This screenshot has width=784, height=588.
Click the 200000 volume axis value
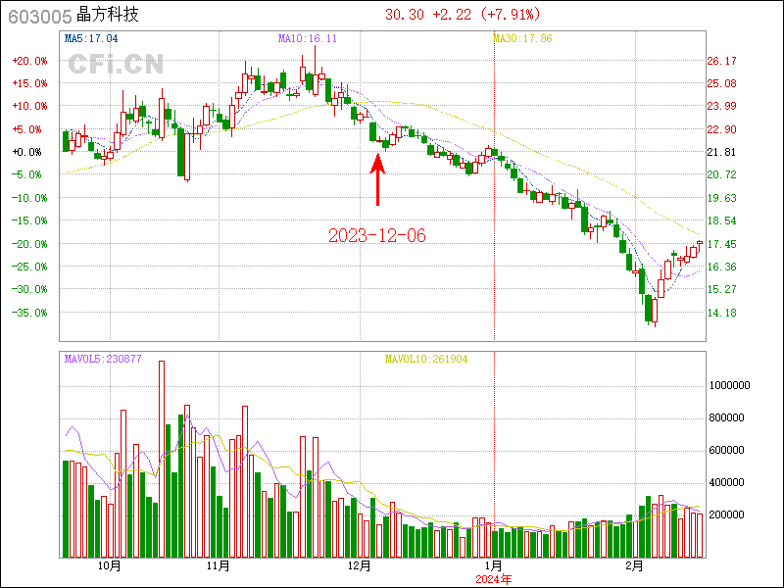726,514
